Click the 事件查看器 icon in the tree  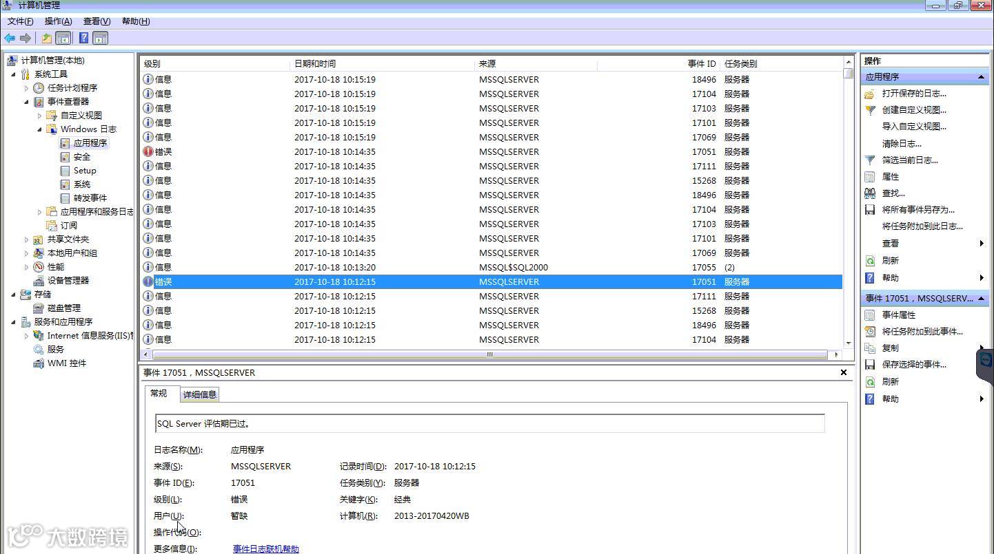click(39, 102)
